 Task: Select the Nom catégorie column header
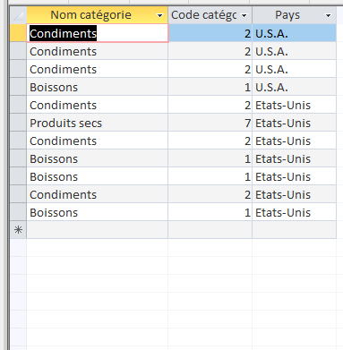(x=98, y=15)
